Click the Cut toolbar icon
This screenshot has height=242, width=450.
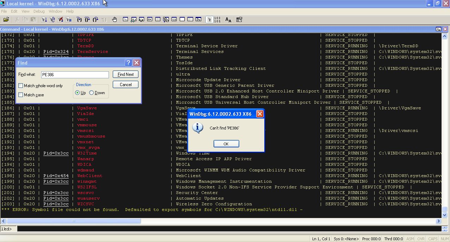point(17,19)
